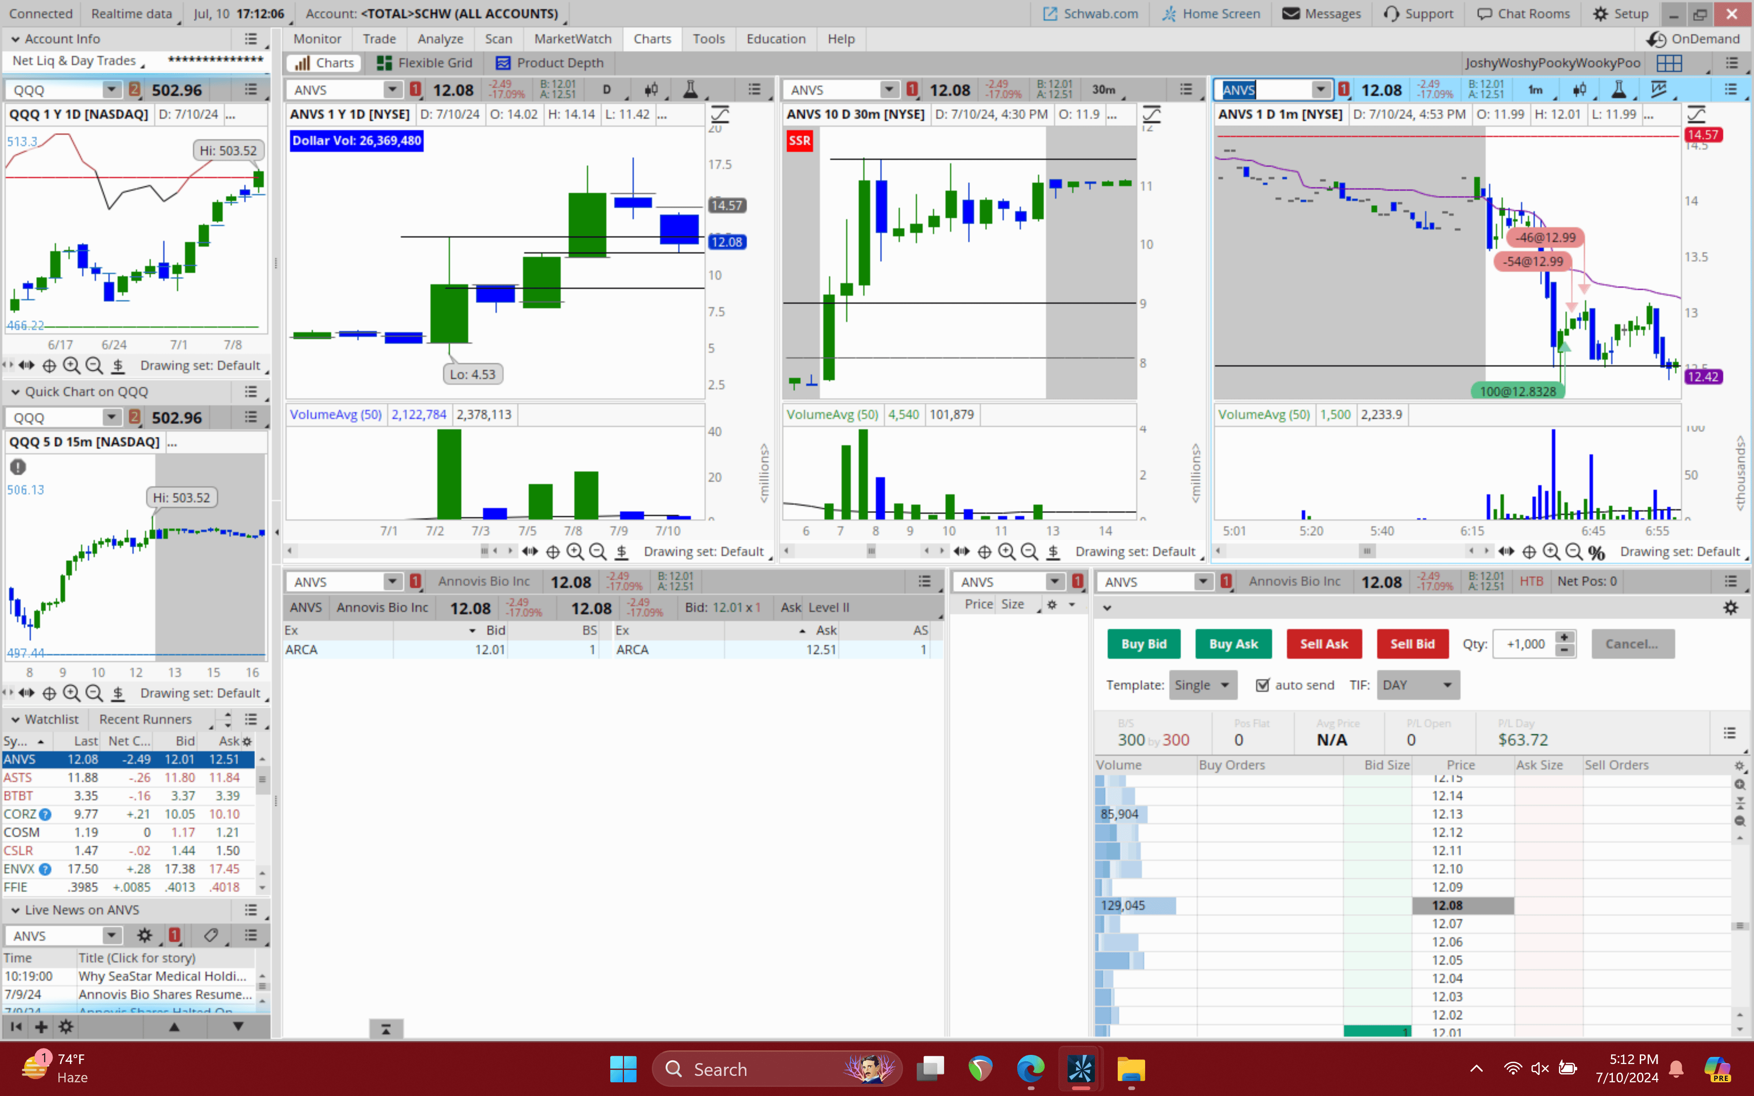The image size is (1754, 1096).
Task: Collapse the Watchlist section
Action: pos(15,719)
